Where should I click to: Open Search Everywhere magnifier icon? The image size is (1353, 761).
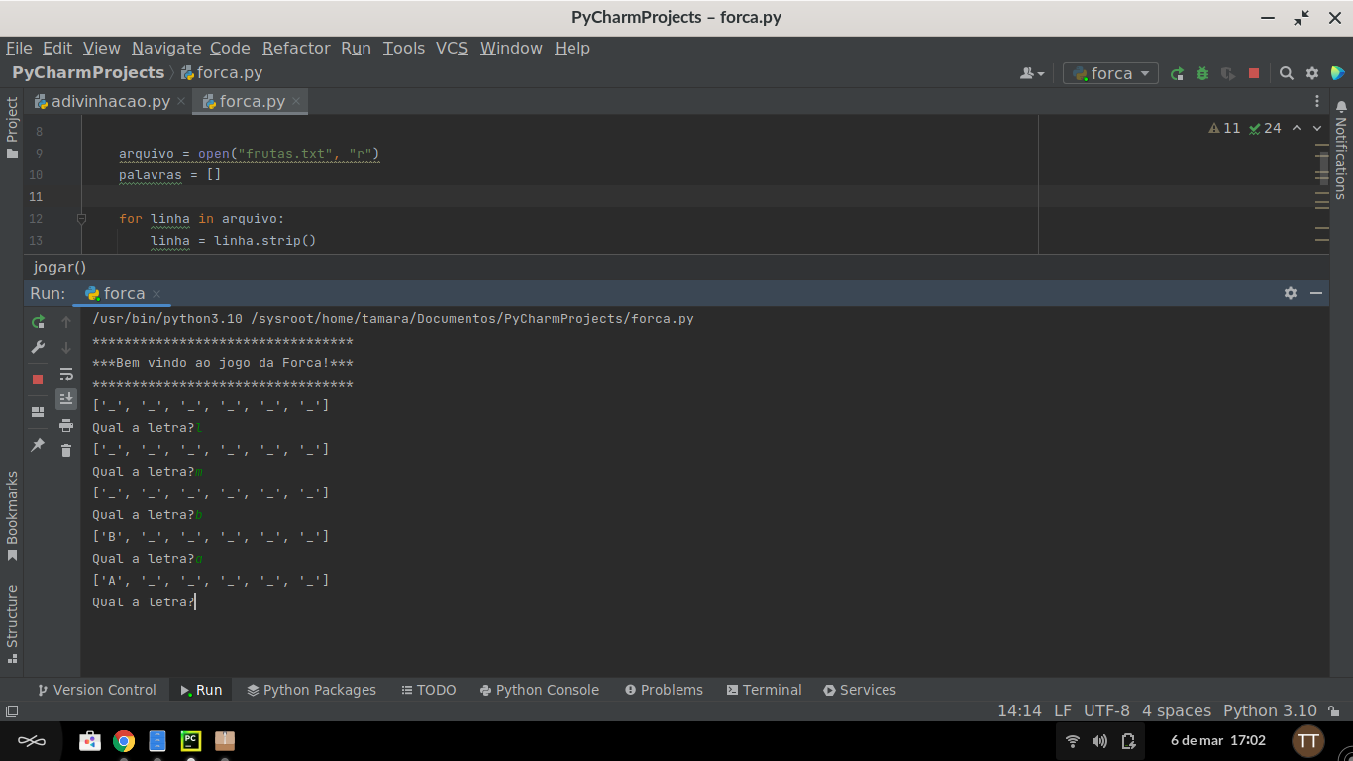[1286, 73]
